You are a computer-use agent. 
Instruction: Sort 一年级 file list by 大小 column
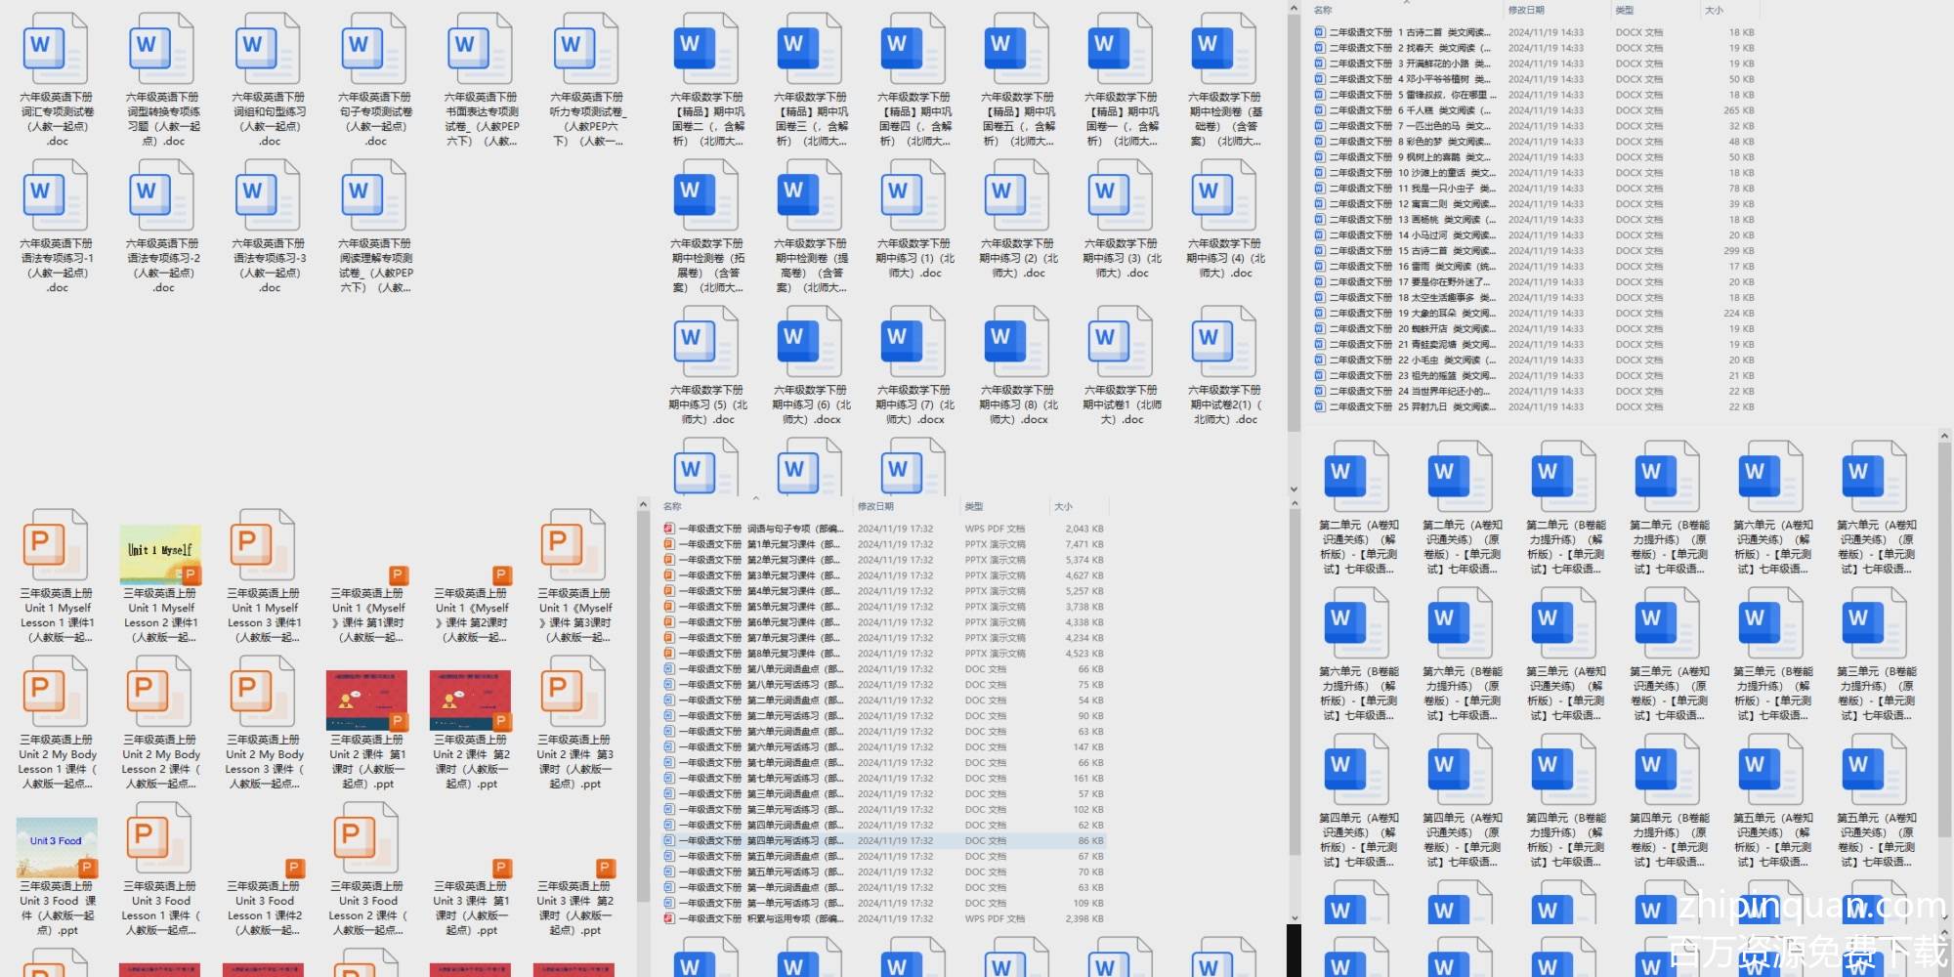1063,506
